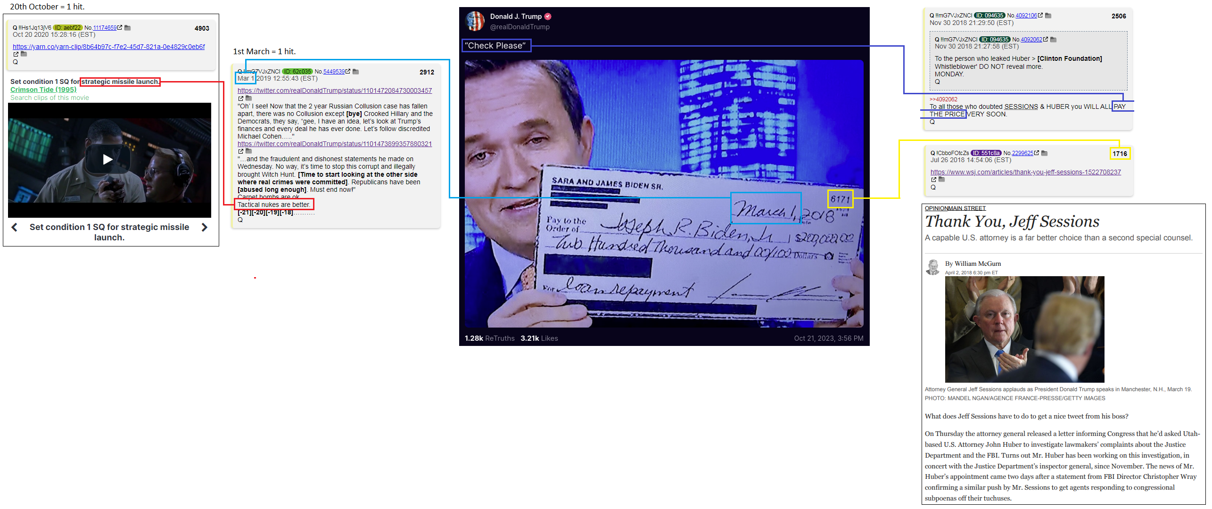Click post number 2506 label
This screenshot has height=509, width=1212.
(1119, 16)
